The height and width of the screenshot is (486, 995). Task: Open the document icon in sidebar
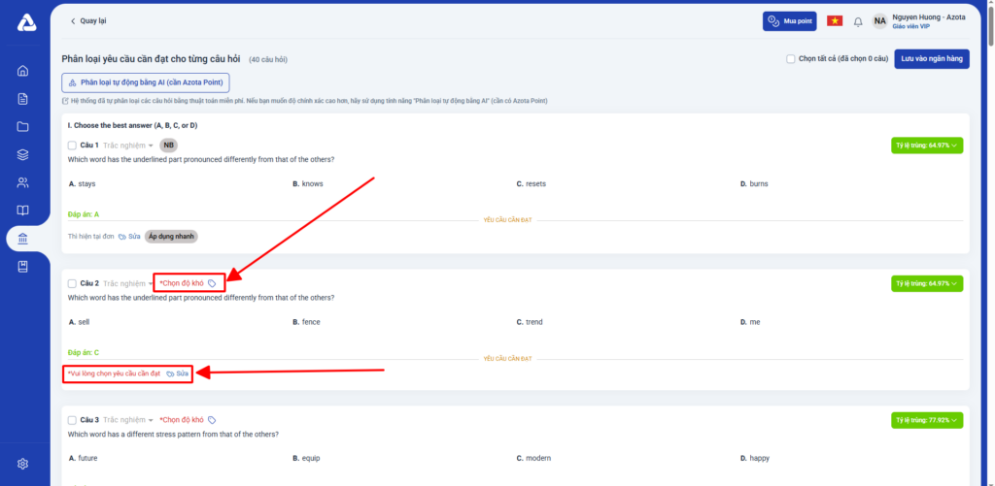click(x=23, y=99)
